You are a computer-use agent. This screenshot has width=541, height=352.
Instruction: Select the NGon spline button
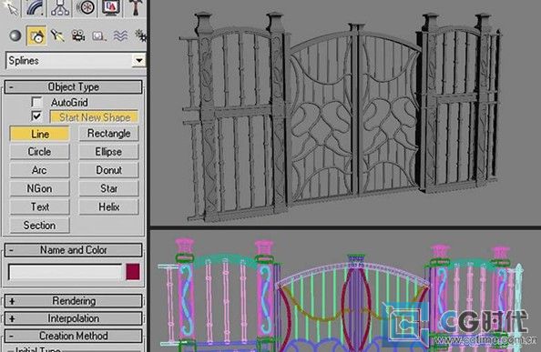(x=40, y=189)
